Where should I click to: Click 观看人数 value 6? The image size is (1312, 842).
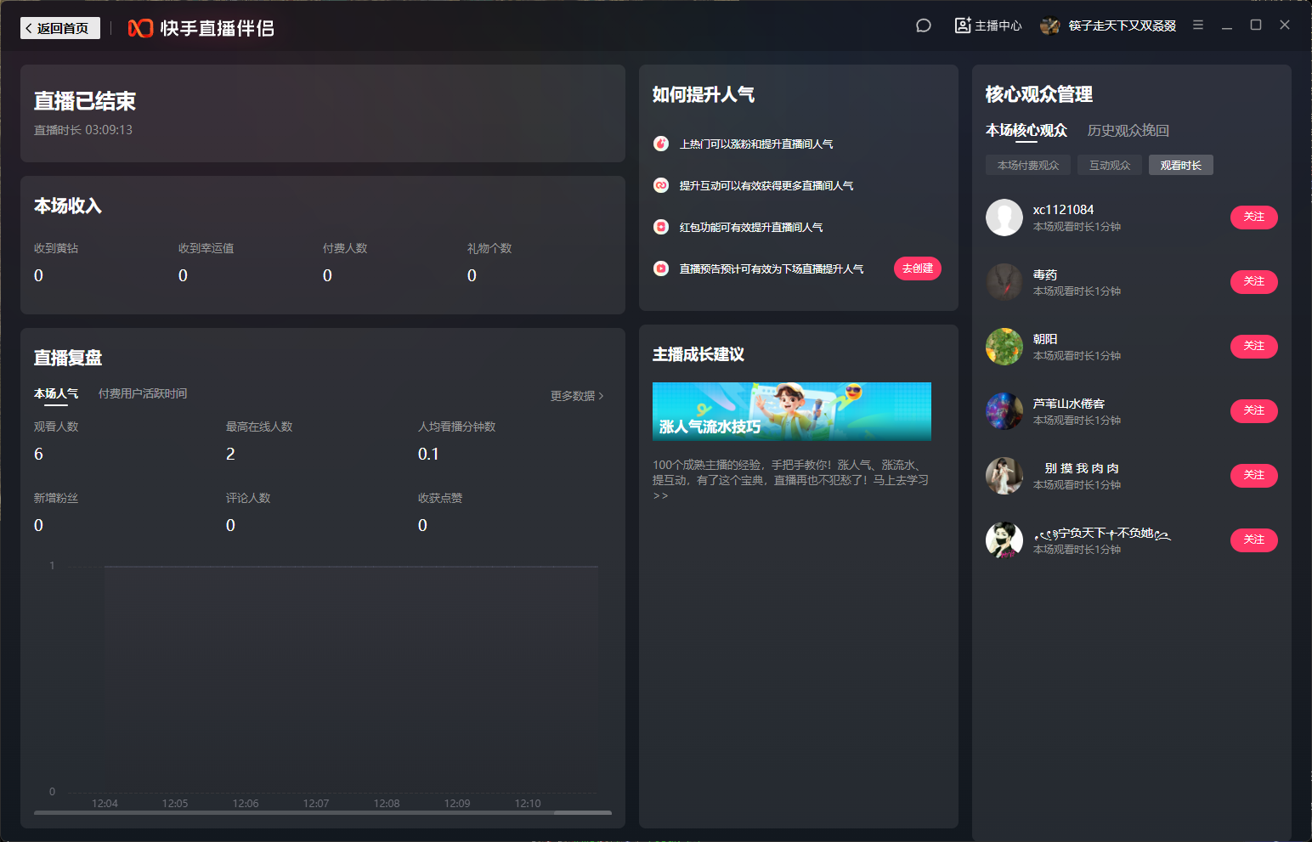(38, 454)
